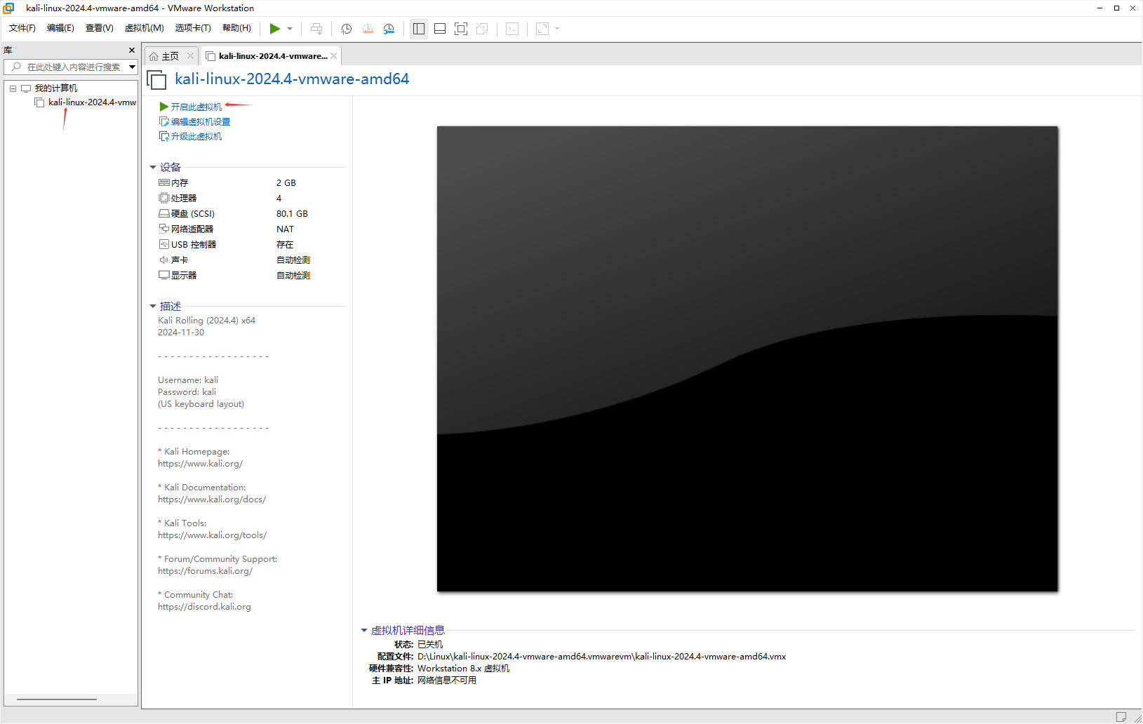The width and height of the screenshot is (1143, 724).
Task: Toggle the thumbnail bar view icon
Action: (x=440, y=29)
